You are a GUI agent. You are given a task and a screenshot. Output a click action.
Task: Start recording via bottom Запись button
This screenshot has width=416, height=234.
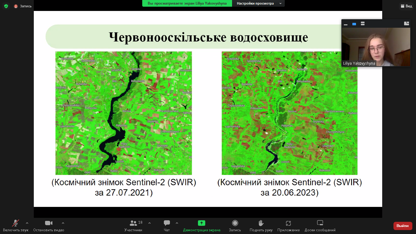(x=235, y=223)
